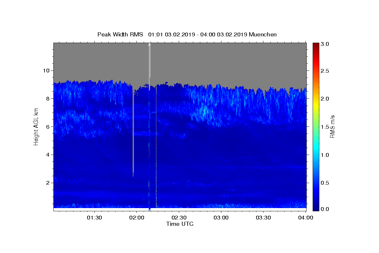Click the colorbar value 2.5
Viewport: 379px width, 253px height.
tap(325, 71)
